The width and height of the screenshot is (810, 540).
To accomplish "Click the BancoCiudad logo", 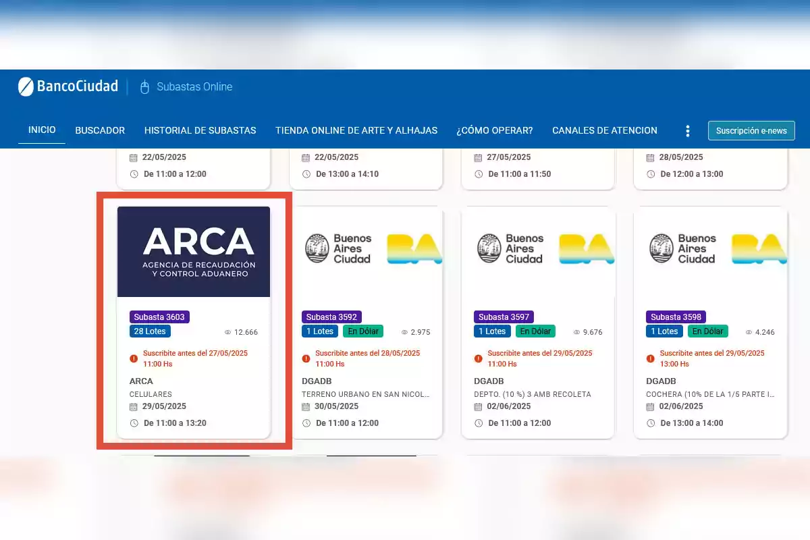I will [x=68, y=86].
